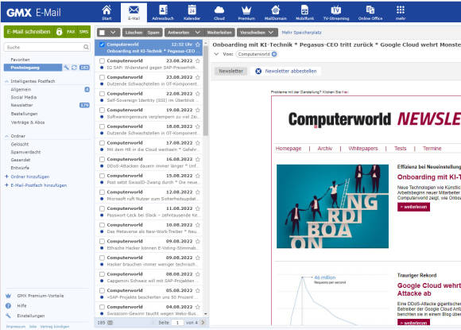Check the 18.08.2022 email checkbox
The image size is (461, 330).
102,126
